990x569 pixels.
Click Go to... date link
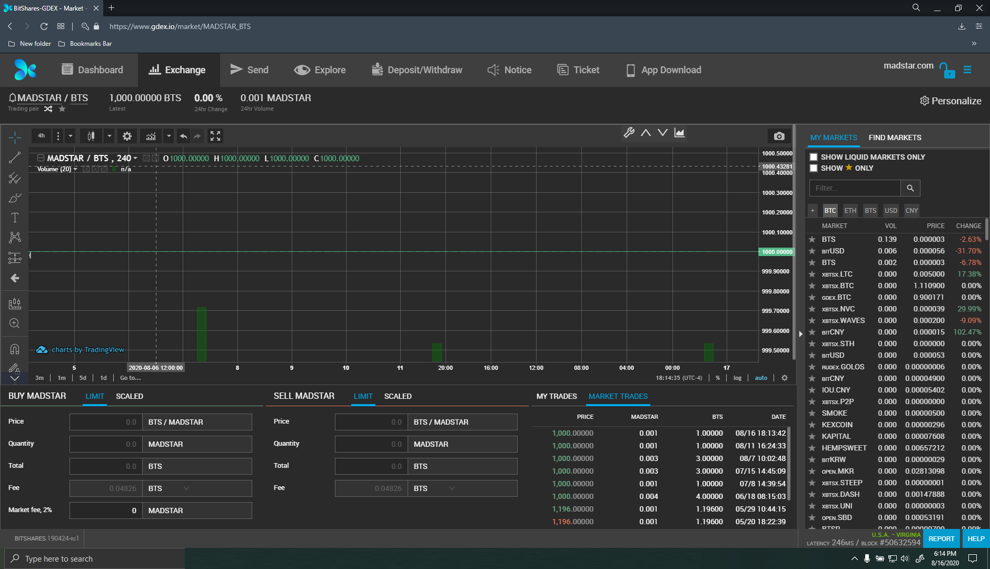(130, 378)
